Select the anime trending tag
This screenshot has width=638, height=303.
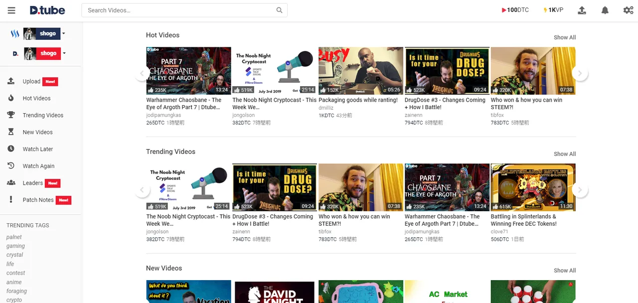(14, 282)
